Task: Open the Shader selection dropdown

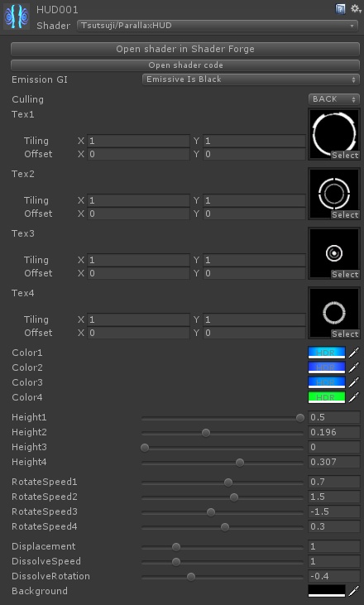Action: pos(218,26)
